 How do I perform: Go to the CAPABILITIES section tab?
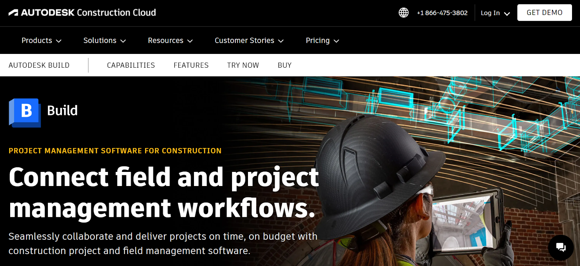click(x=131, y=65)
